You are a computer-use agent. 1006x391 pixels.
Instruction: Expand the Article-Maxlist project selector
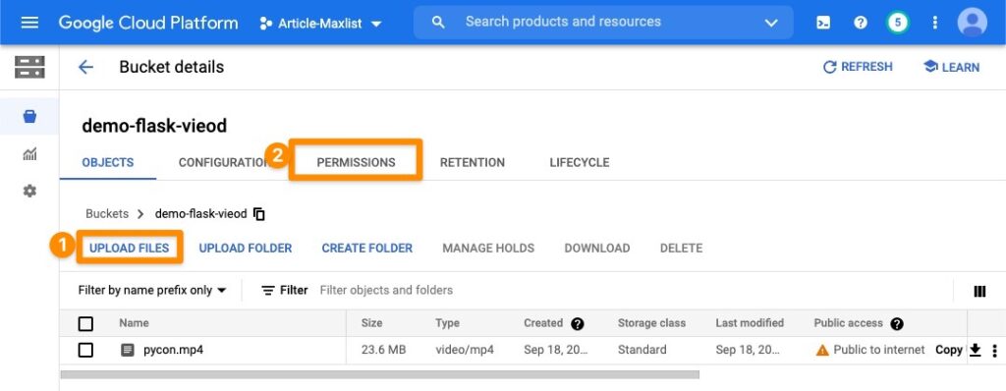click(x=320, y=24)
